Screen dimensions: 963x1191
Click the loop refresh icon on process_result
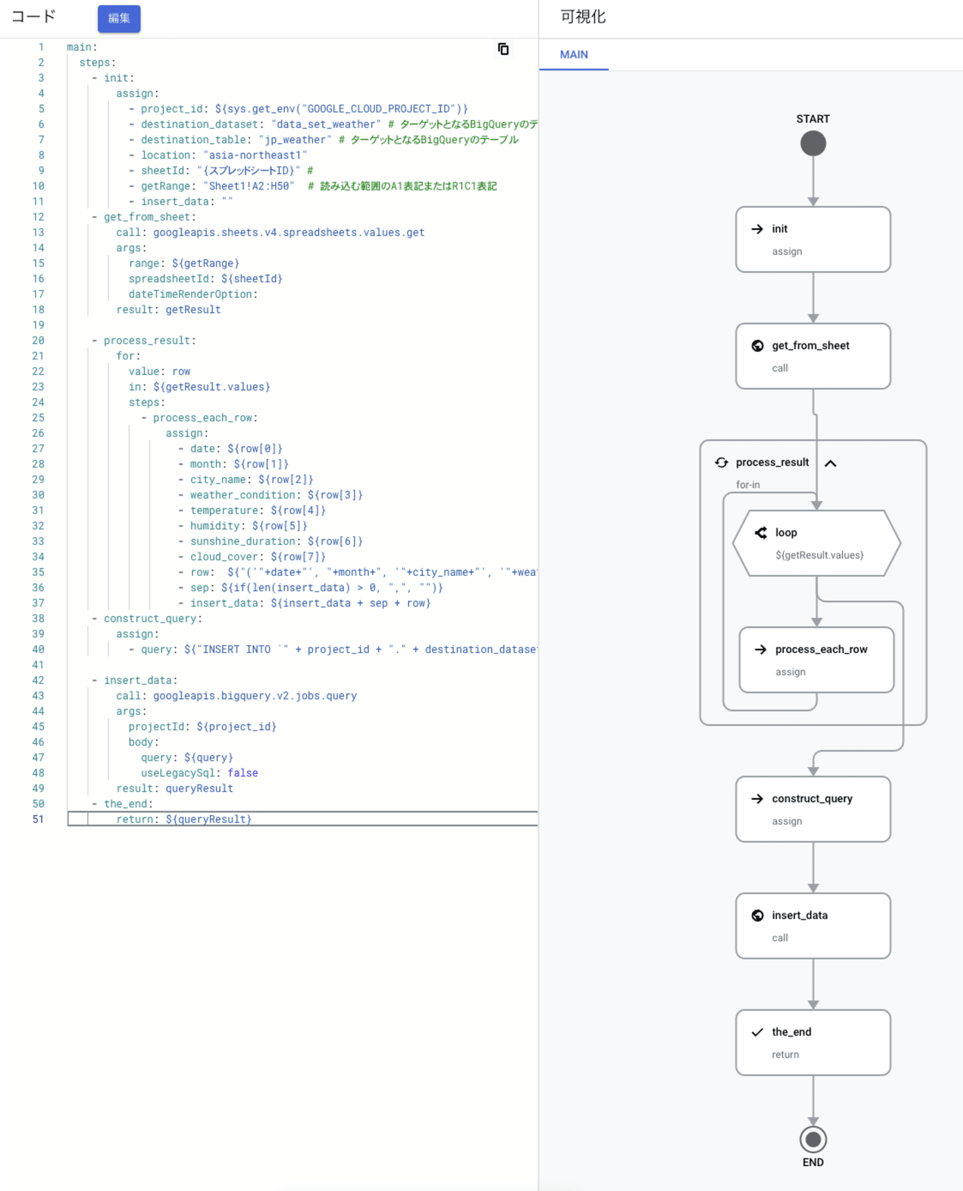721,462
